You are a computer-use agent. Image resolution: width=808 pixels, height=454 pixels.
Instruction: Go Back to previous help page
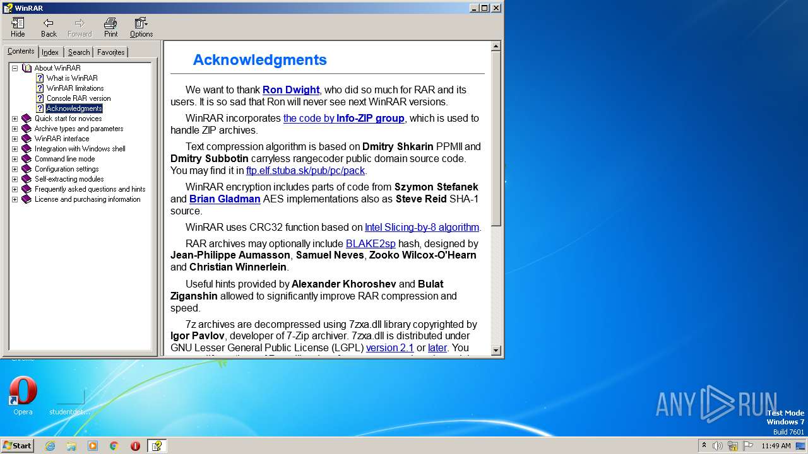click(49, 27)
